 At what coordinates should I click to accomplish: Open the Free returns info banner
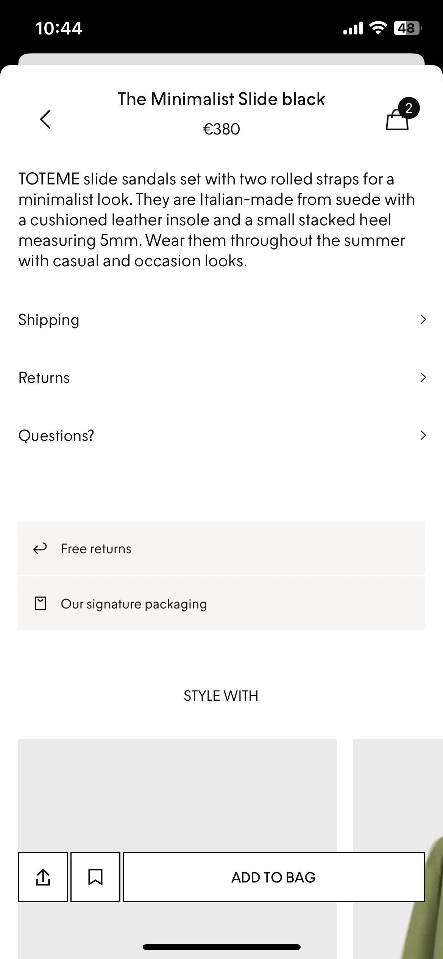pyautogui.click(x=221, y=548)
